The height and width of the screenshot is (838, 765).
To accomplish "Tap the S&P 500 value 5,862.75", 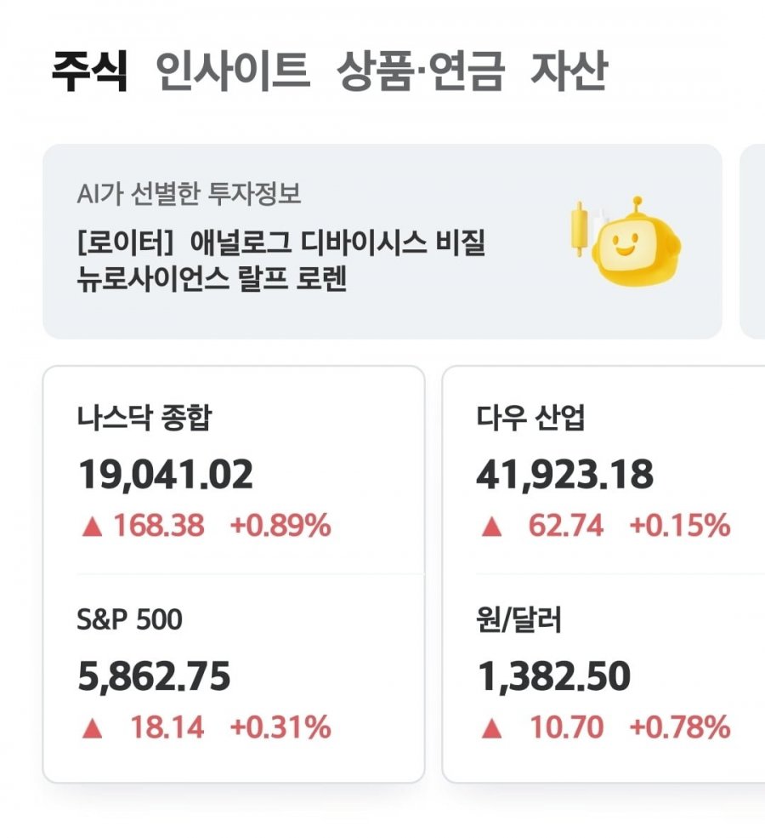I will click(x=154, y=676).
